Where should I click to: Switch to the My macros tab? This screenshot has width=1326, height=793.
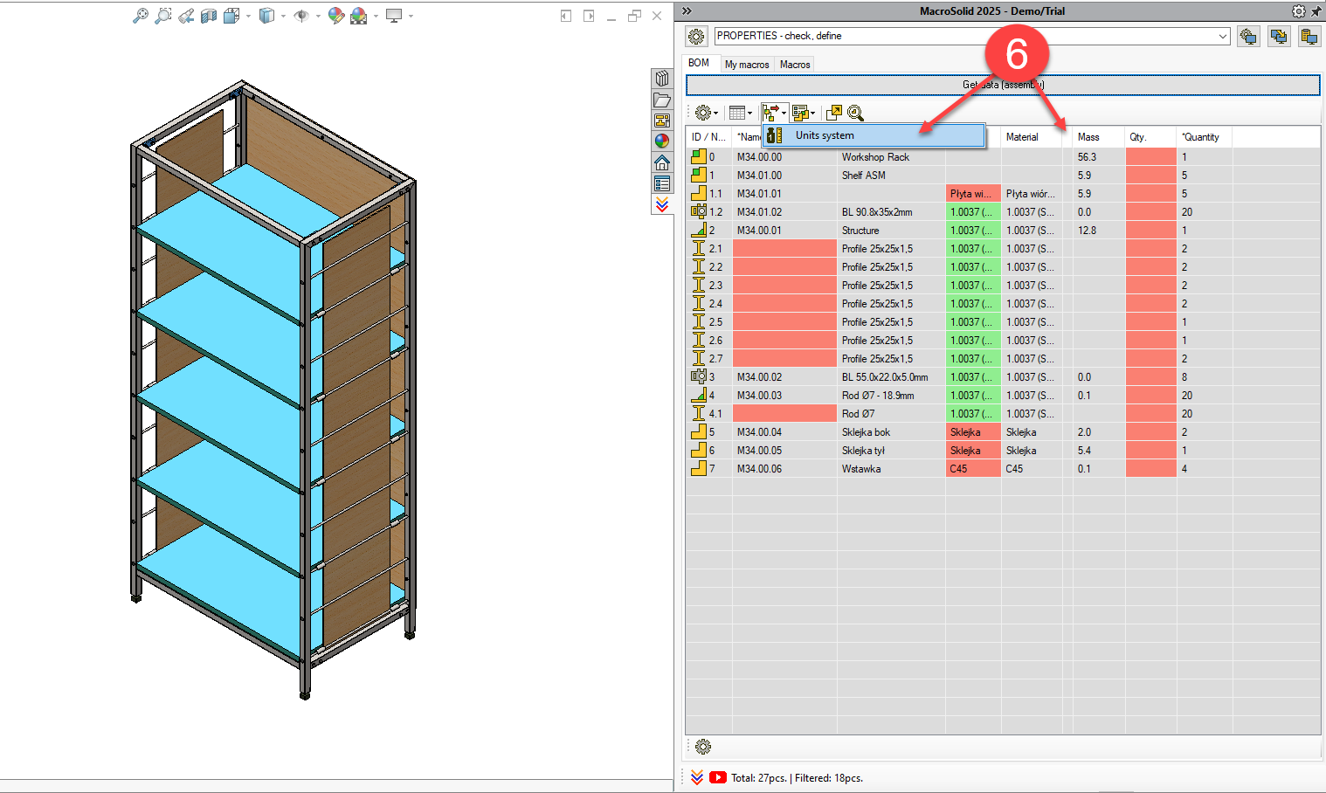coord(747,65)
